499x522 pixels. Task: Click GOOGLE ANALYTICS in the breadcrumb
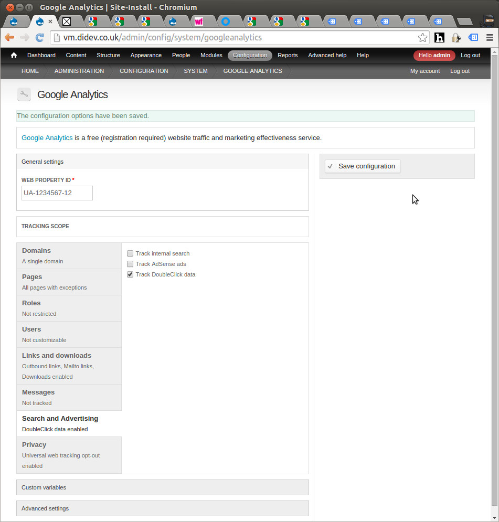pos(253,71)
